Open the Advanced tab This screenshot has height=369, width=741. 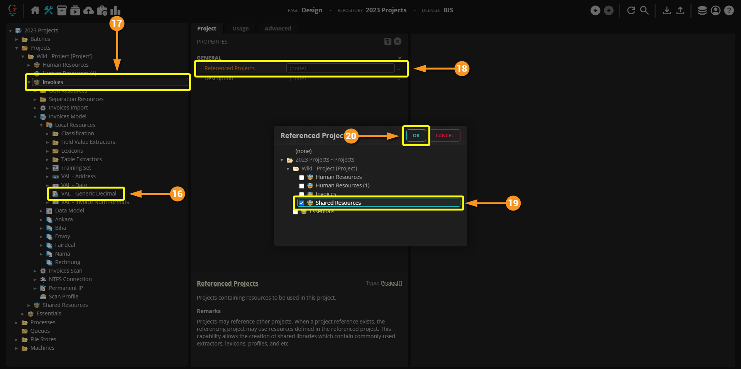(x=277, y=29)
